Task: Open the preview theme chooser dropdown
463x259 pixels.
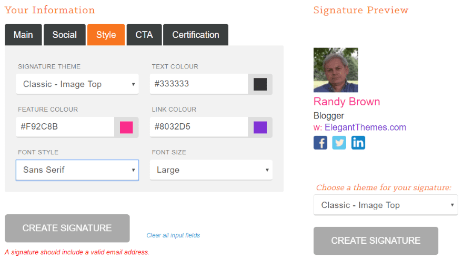Action: pyautogui.click(x=386, y=205)
